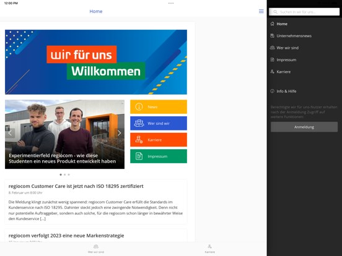Open article regiocom Customer Care ISO 18295 zertifiziert

pos(76,186)
